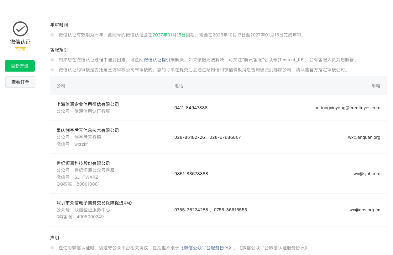Select company 世纪恒通科技股份有限公司
Screen dimensions: 393x255
coord(83,163)
